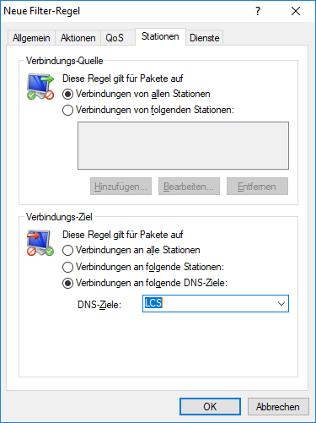Image resolution: width=316 pixels, height=423 pixels.
Task: Click the connection source monitor icon
Action: click(40, 87)
